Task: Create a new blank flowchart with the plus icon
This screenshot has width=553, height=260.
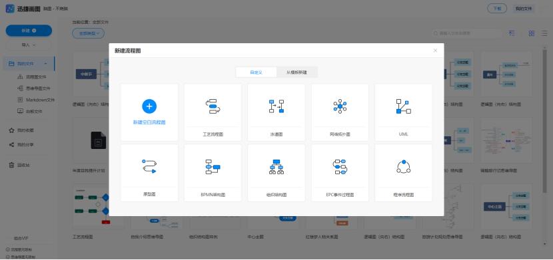Action: [x=149, y=106]
